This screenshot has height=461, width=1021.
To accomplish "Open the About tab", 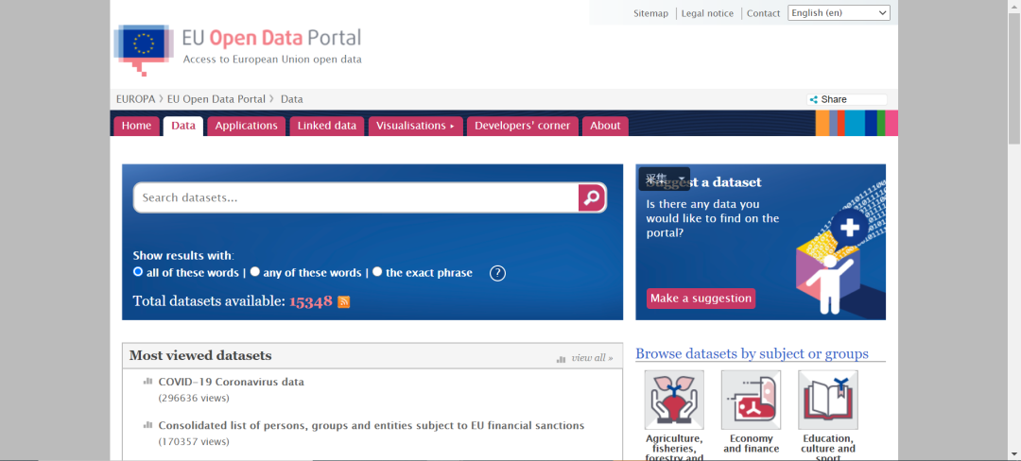I will click(606, 127).
